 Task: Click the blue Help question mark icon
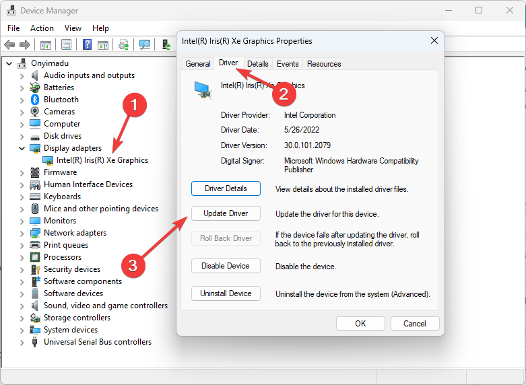point(88,44)
